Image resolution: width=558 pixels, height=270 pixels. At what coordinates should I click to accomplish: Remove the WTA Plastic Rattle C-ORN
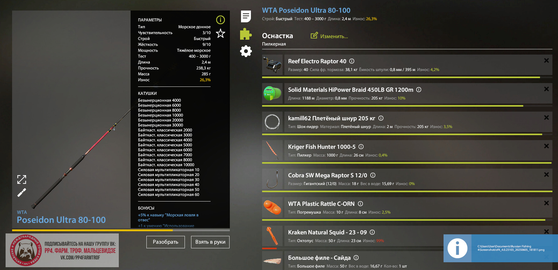pos(547,203)
